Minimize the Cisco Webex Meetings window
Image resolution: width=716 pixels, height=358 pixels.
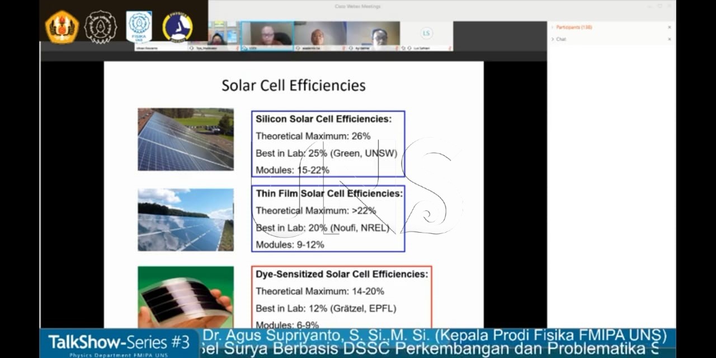pos(649,6)
